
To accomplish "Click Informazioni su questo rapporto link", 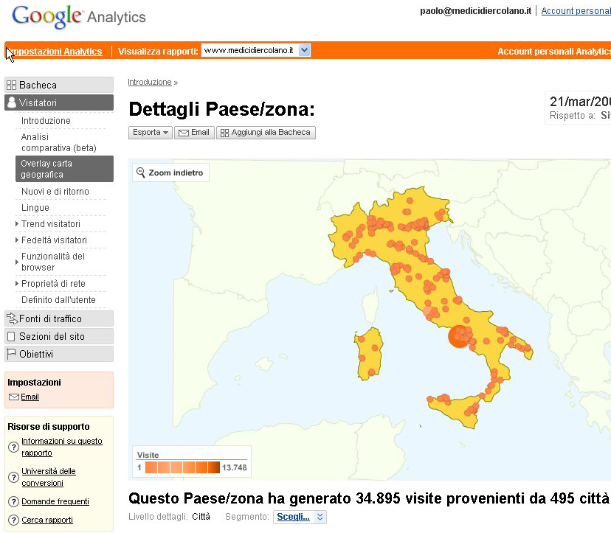I will (x=62, y=447).
